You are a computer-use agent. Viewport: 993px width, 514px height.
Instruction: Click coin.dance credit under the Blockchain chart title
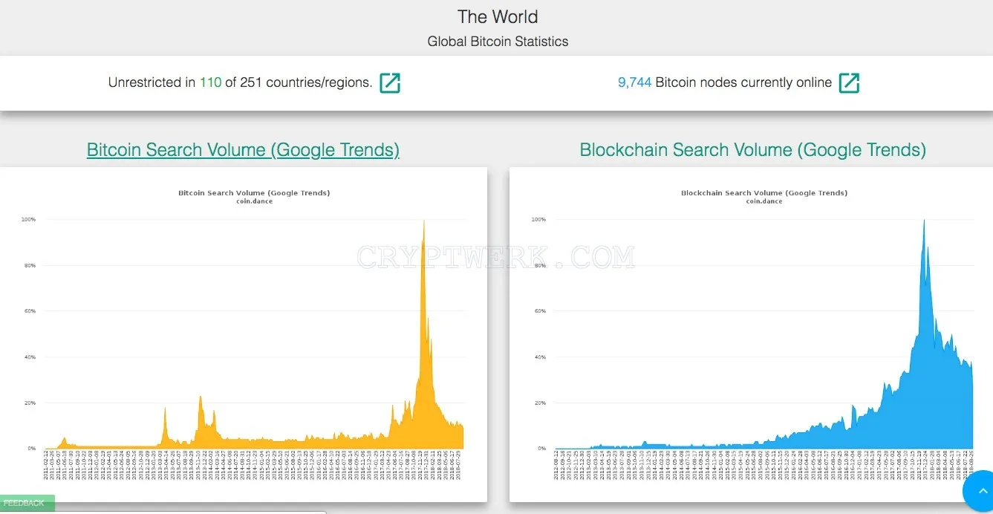point(764,201)
